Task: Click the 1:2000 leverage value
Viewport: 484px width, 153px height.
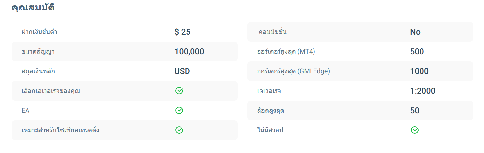Action: [422, 91]
